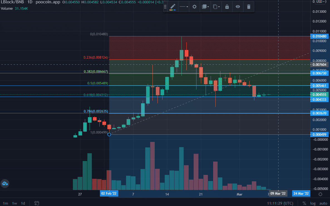
Task: Select the 1d time range
Action: pos(23,203)
